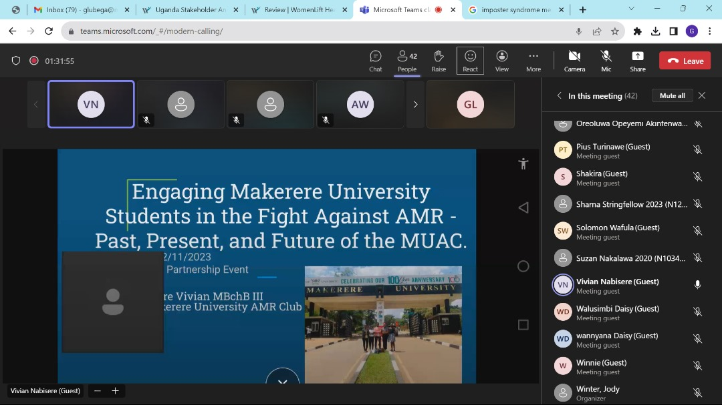Viewport: 722px width, 405px height.
Task: Show next participant video tiles
Action: point(415,104)
